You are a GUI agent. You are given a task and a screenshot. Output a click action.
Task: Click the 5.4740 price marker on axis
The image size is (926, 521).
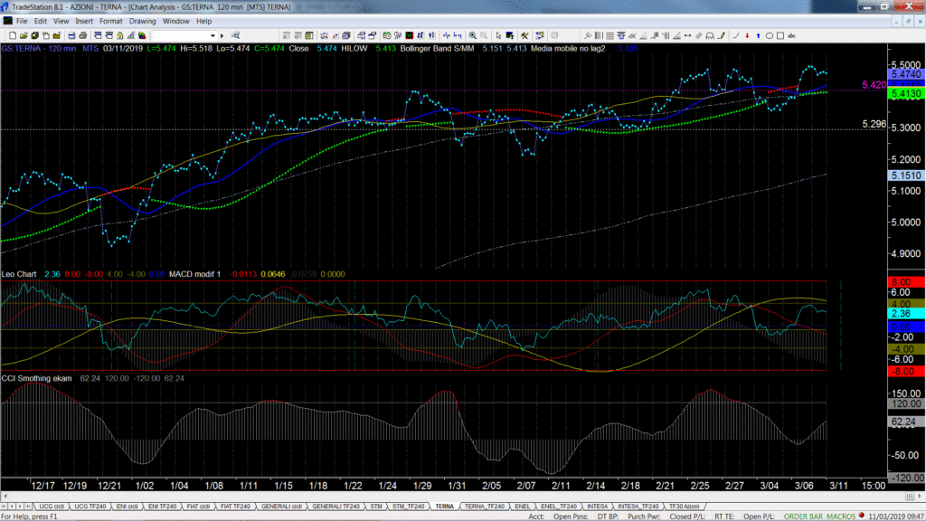906,74
